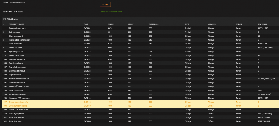Click the 'Last SMART test result:' label
Image resolution: width=279 pixels, height=126 pixels.
pyautogui.click(x=13, y=12)
